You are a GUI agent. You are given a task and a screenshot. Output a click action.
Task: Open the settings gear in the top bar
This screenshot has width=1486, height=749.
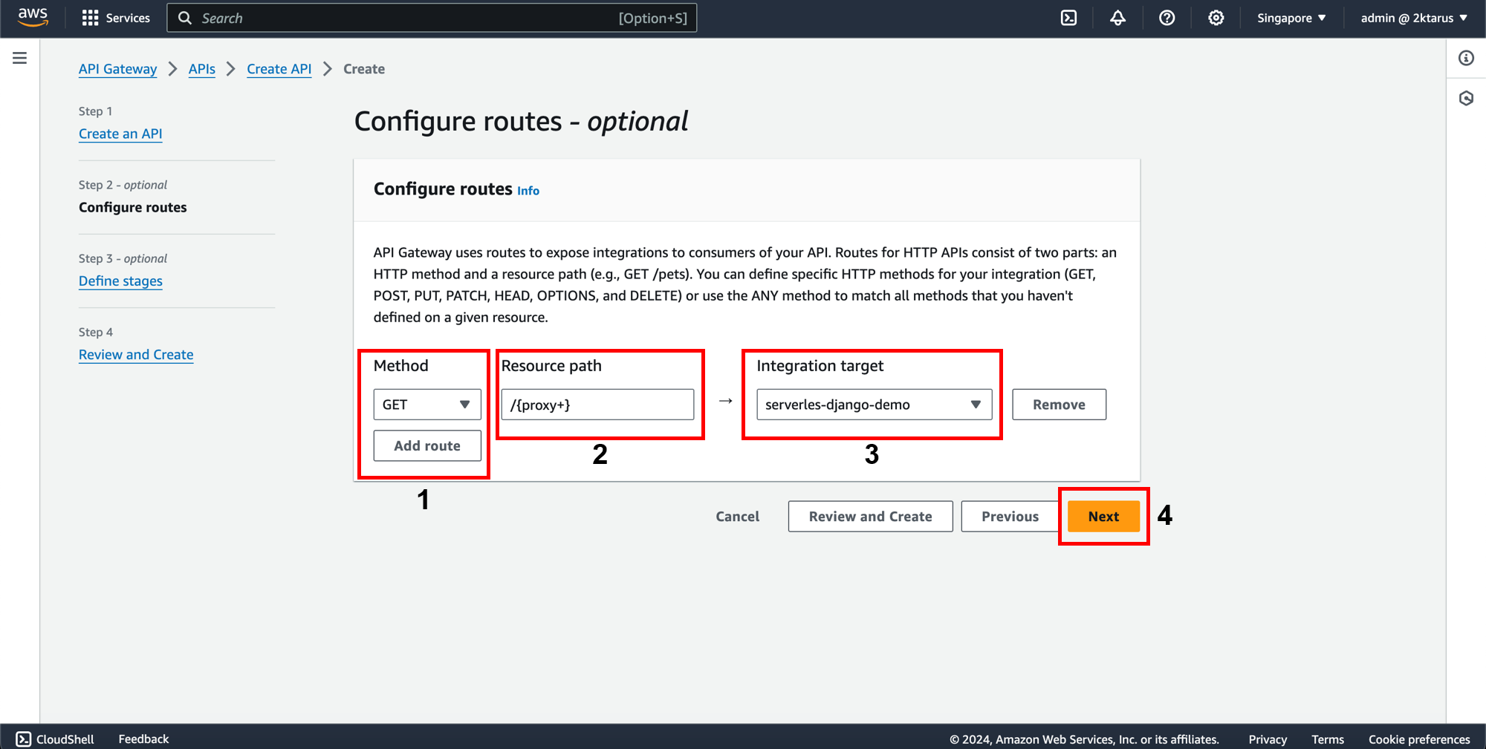pos(1216,18)
